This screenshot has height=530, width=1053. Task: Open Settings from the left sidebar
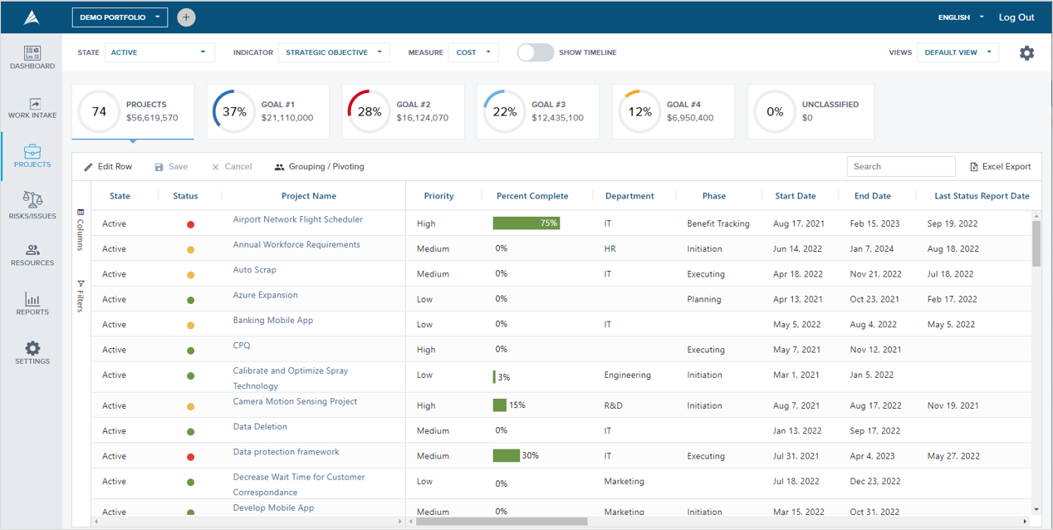pos(32,351)
